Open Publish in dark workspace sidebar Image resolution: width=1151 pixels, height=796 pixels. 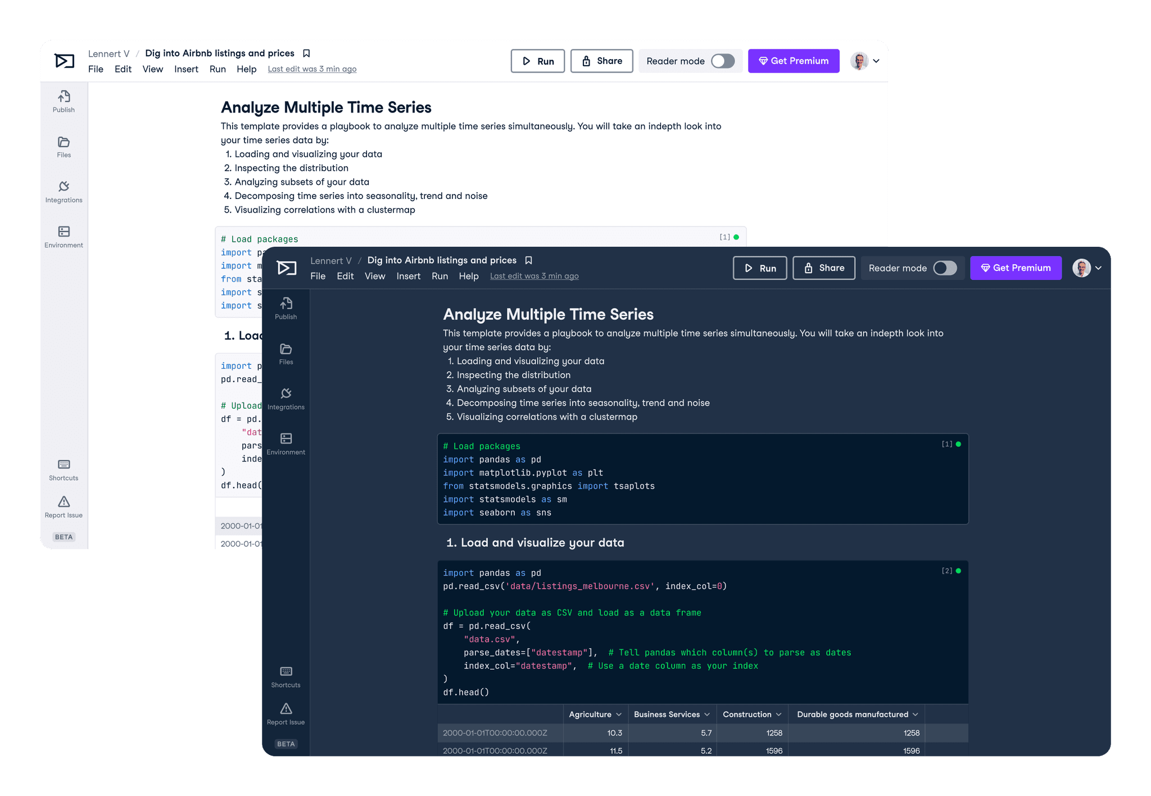(286, 308)
